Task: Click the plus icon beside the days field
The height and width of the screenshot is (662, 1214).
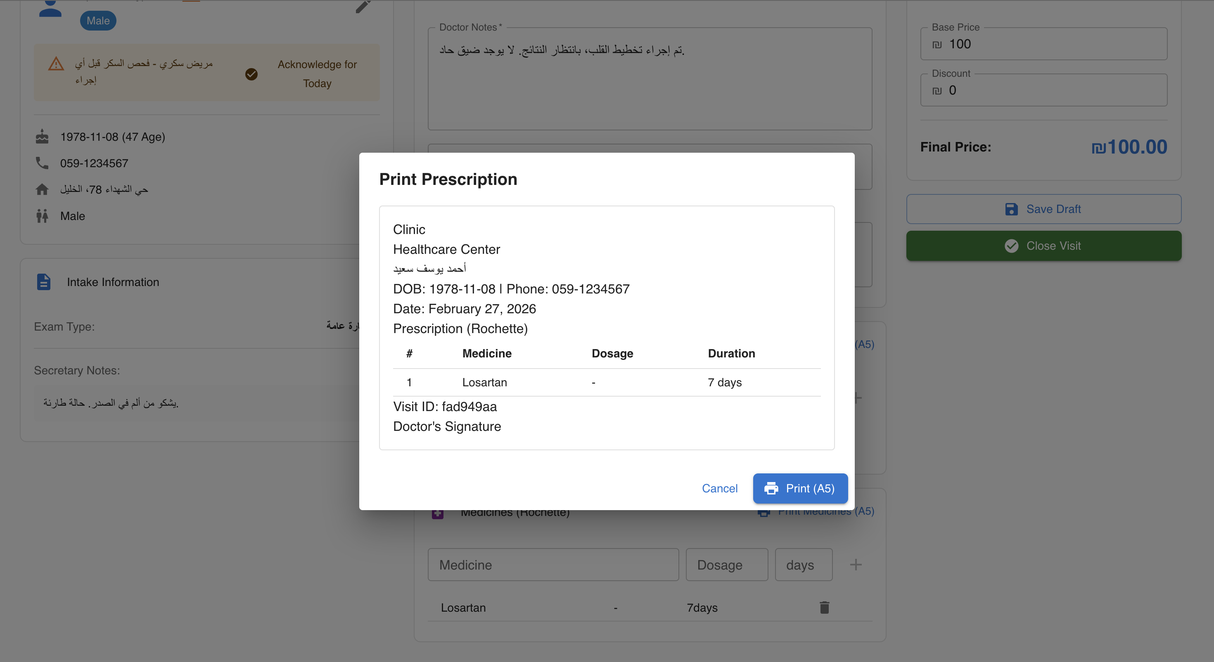Action: point(856,564)
